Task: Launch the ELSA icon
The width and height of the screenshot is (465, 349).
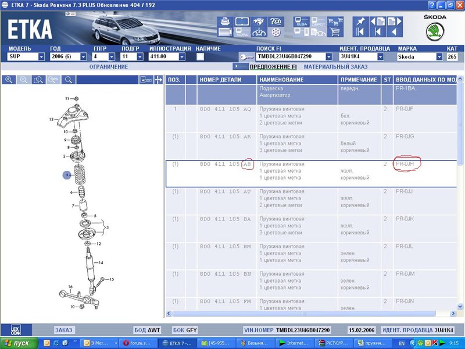Action: pyautogui.click(x=301, y=22)
